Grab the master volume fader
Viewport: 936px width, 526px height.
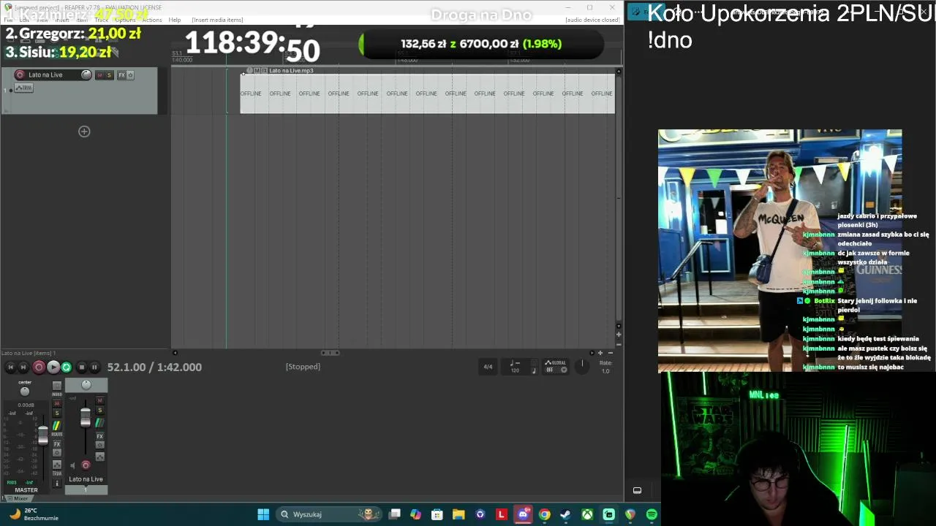point(43,435)
